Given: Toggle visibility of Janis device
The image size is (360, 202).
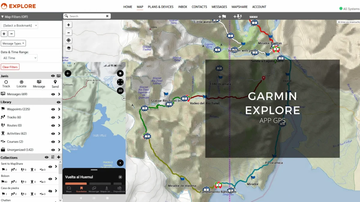Looking at the screenshot, I should pos(53,76).
